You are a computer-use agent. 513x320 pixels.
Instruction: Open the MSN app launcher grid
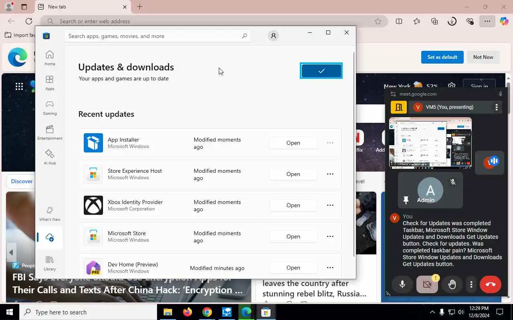click(19, 86)
